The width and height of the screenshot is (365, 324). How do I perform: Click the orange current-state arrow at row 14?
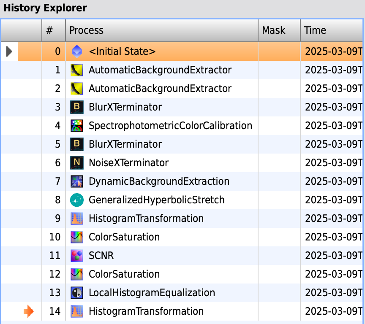pos(29,311)
